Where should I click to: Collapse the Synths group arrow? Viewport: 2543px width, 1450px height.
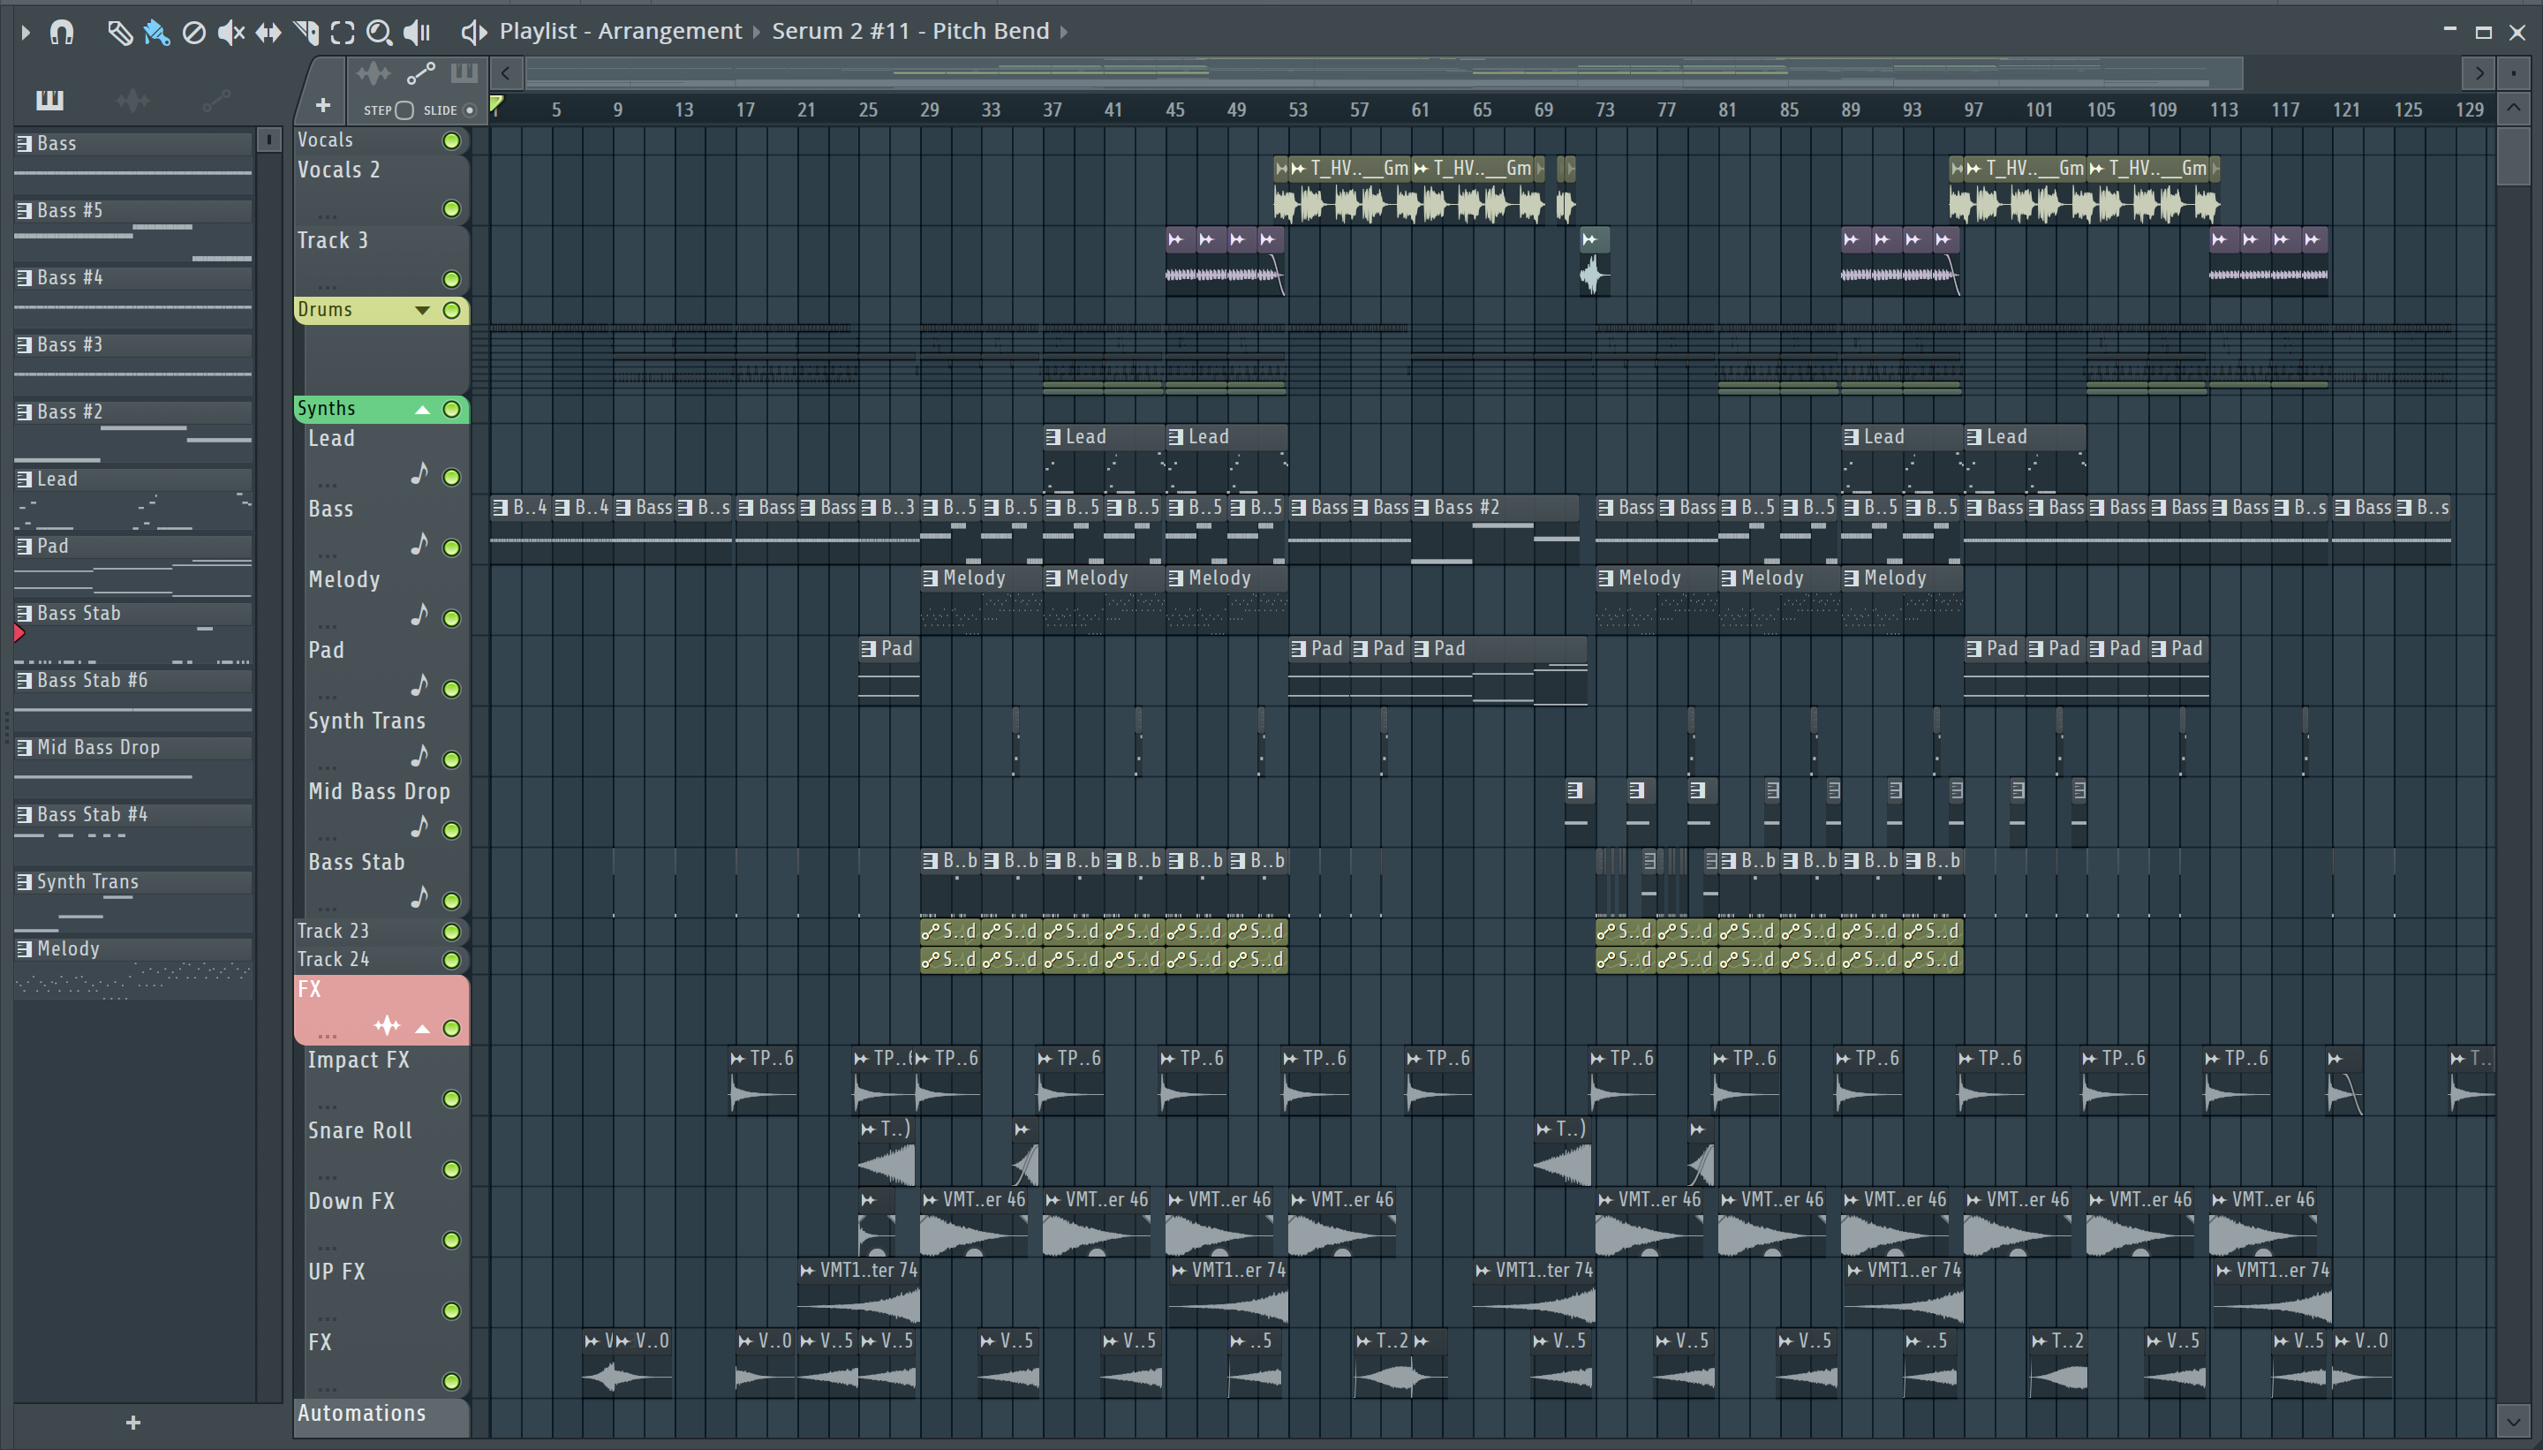point(422,410)
